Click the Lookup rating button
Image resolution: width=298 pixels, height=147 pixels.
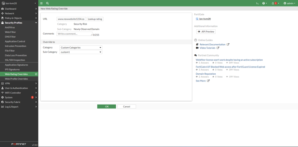95,19
